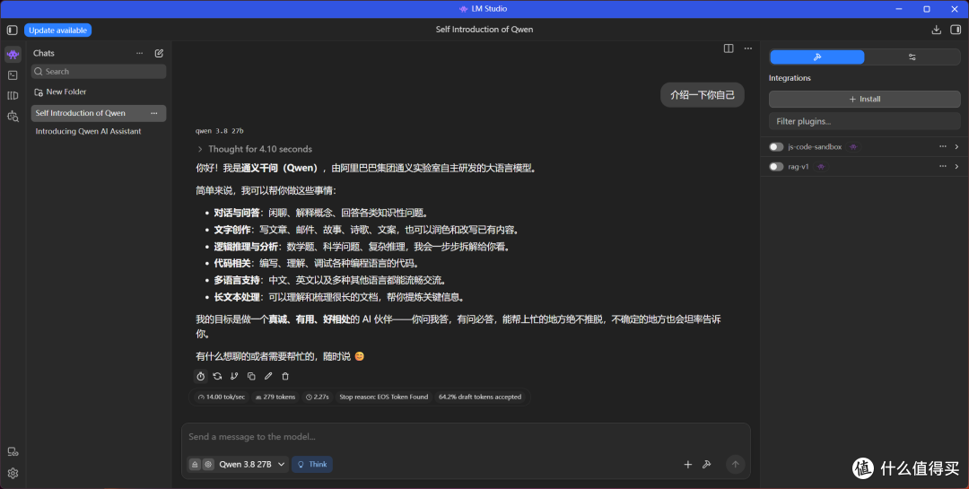Copy the assistant message
969x489 pixels.
click(251, 376)
